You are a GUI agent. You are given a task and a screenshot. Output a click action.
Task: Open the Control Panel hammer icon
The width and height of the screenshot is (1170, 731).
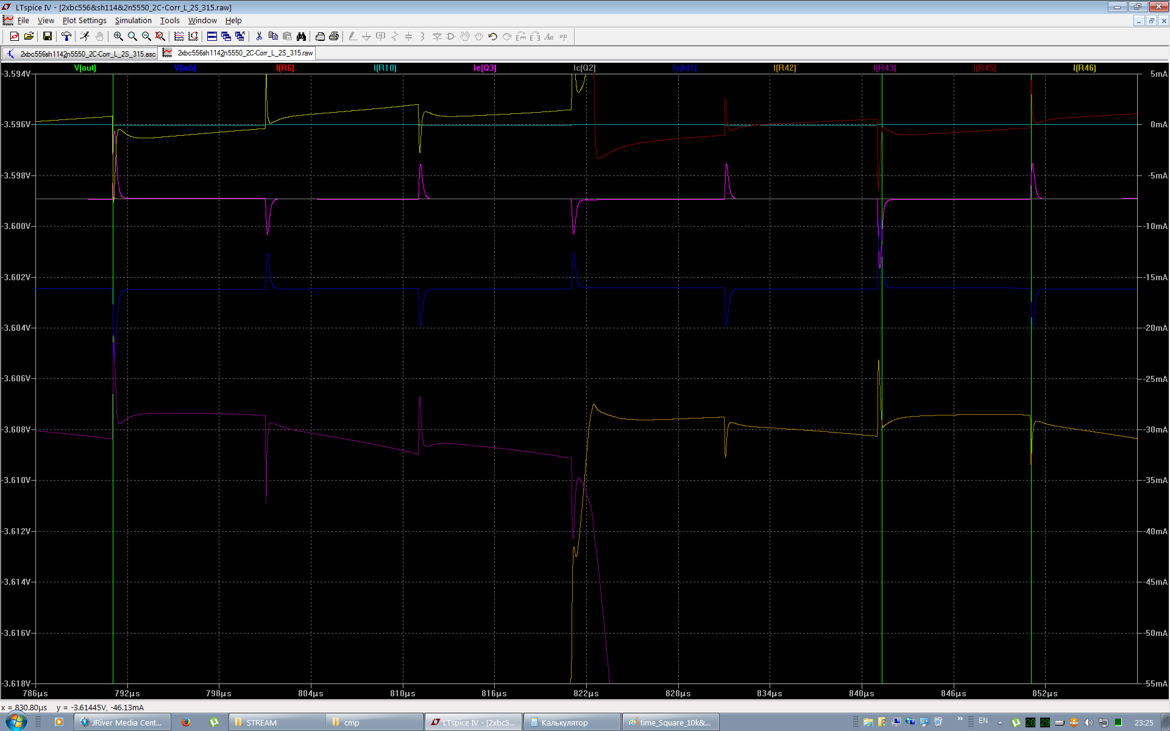(66, 37)
